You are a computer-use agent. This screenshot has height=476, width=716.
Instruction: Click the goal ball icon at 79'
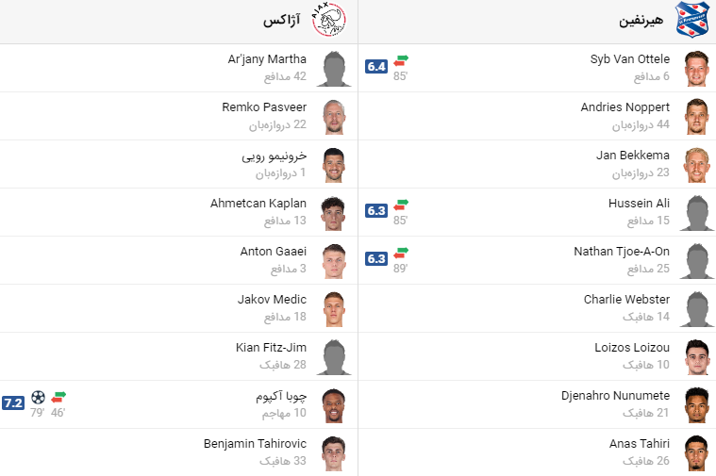[38, 397]
